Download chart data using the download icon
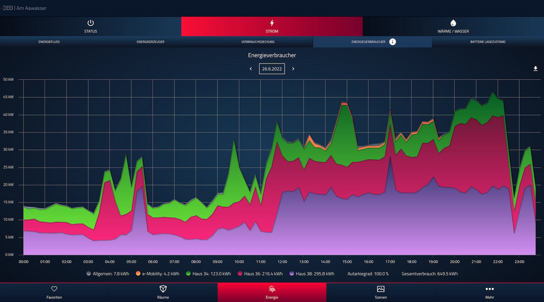 [x=535, y=69]
